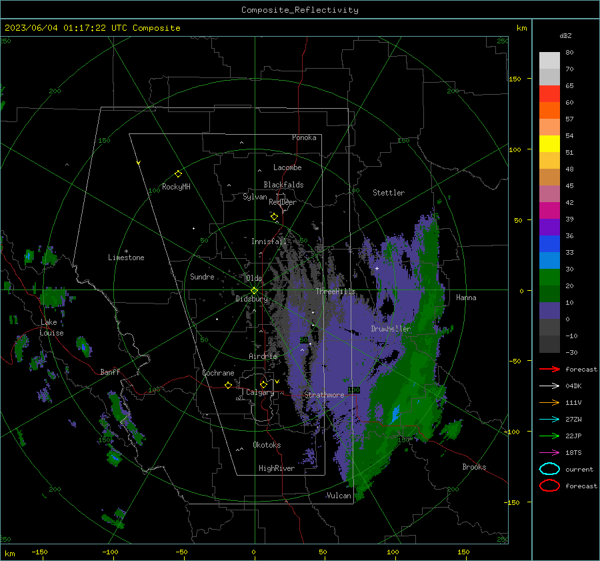Click the RedDeer city label
600x561 pixels.
point(283,202)
